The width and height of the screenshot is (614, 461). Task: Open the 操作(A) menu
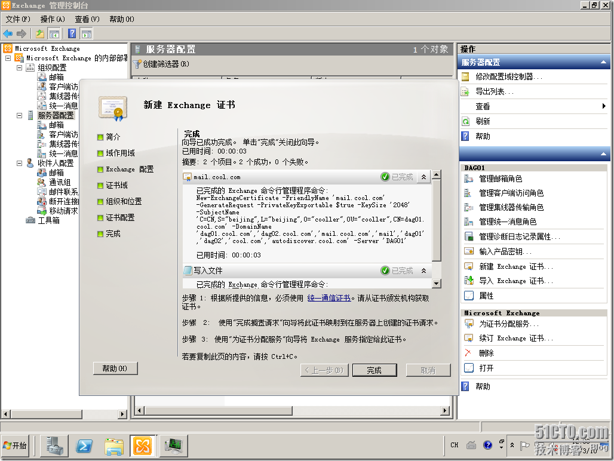pyautogui.click(x=53, y=19)
